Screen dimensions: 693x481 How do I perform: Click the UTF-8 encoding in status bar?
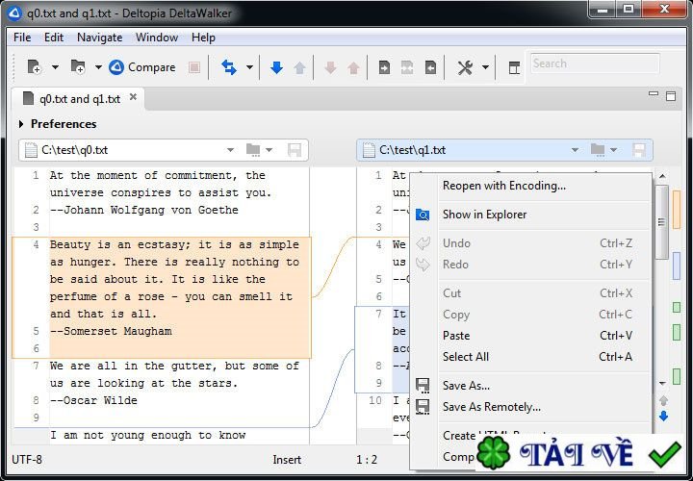click(x=27, y=460)
